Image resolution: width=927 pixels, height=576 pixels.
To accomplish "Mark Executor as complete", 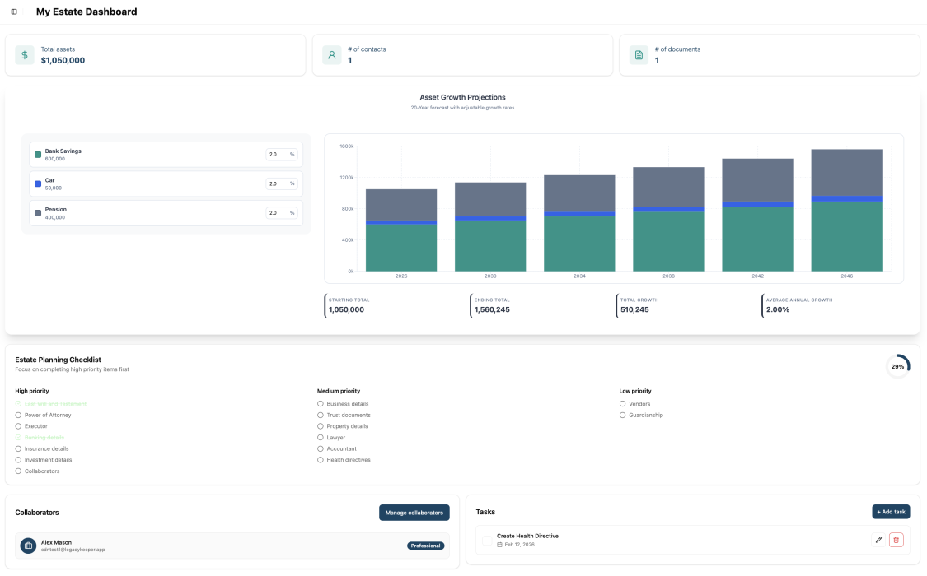I will [18, 425].
